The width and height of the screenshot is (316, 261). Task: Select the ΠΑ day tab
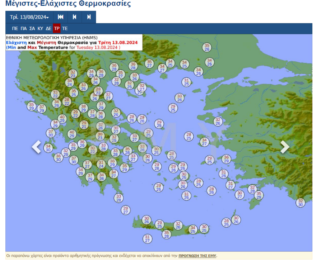point(24,28)
